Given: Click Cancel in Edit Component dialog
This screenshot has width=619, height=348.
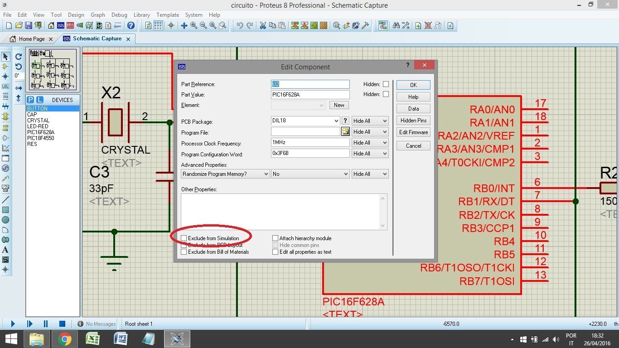Looking at the screenshot, I should (413, 146).
